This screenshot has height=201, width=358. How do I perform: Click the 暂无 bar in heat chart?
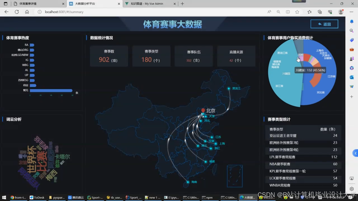point(51,90)
